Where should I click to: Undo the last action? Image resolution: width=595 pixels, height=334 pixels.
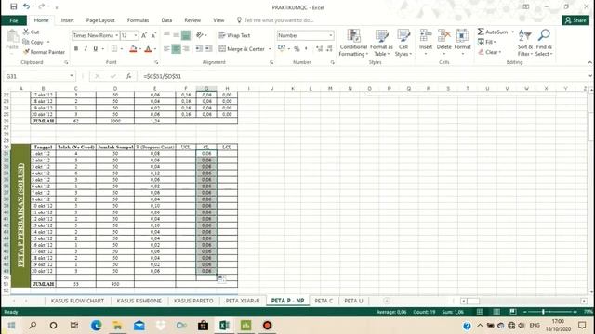[26, 6]
